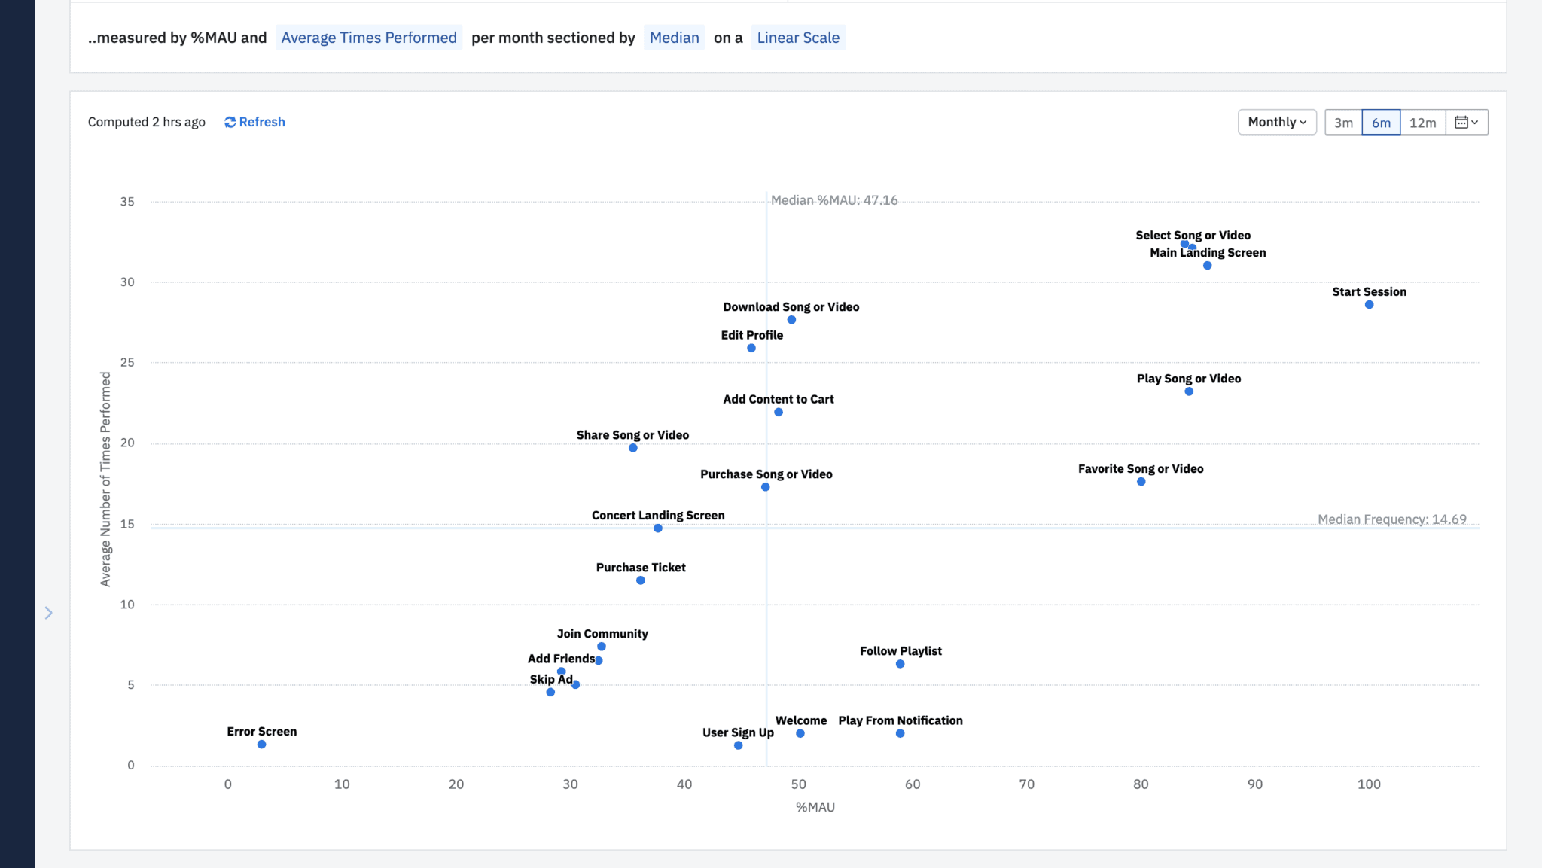
Task: Edit the Average Times Performed metric
Action: pos(368,37)
